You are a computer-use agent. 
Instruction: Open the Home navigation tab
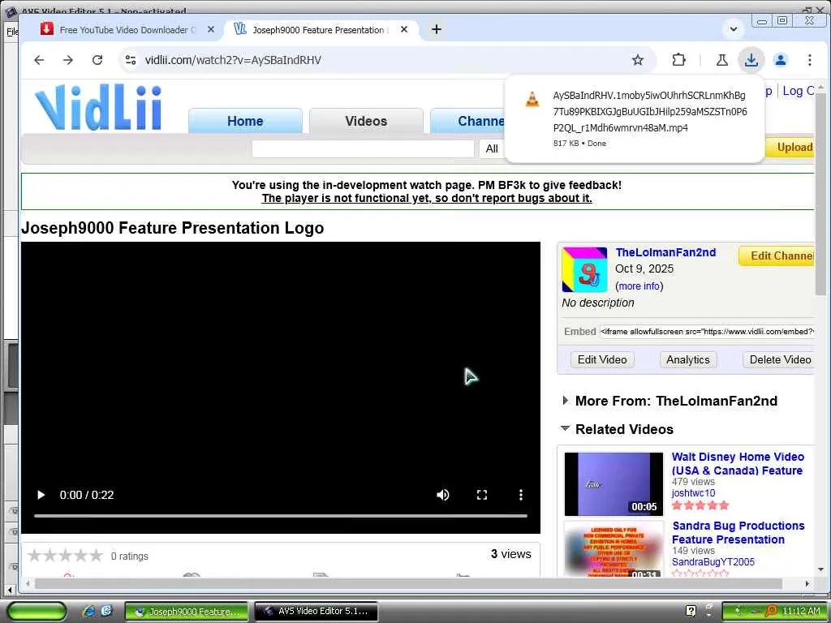pos(245,121)
